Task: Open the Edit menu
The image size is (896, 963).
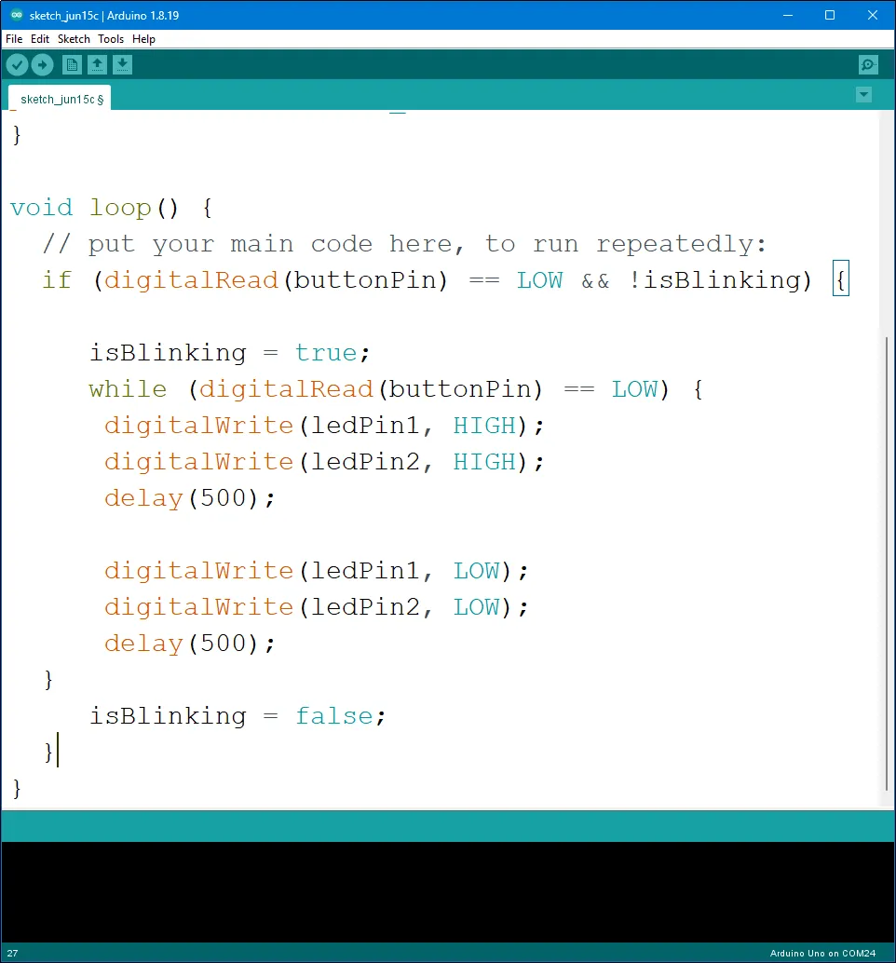Action: tap(40, 39)
